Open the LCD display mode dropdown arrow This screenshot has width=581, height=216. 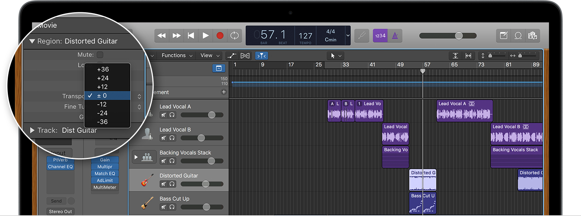[x=348, y=36]
